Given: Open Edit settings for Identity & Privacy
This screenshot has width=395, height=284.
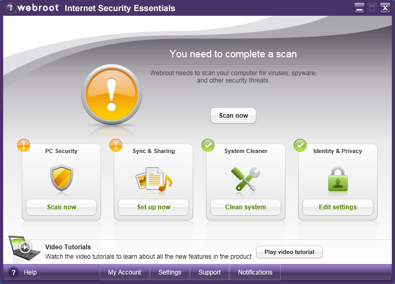Looking at the screenshot, I should pyautogui.click(x=338, y=207).
